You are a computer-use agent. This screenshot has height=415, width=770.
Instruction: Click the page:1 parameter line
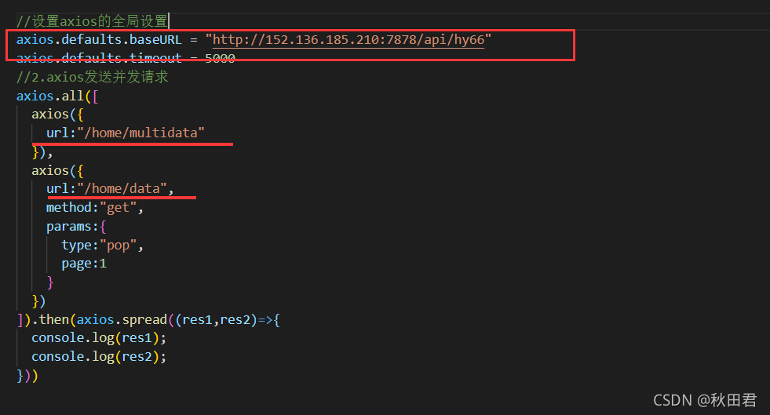pos(84,264)
